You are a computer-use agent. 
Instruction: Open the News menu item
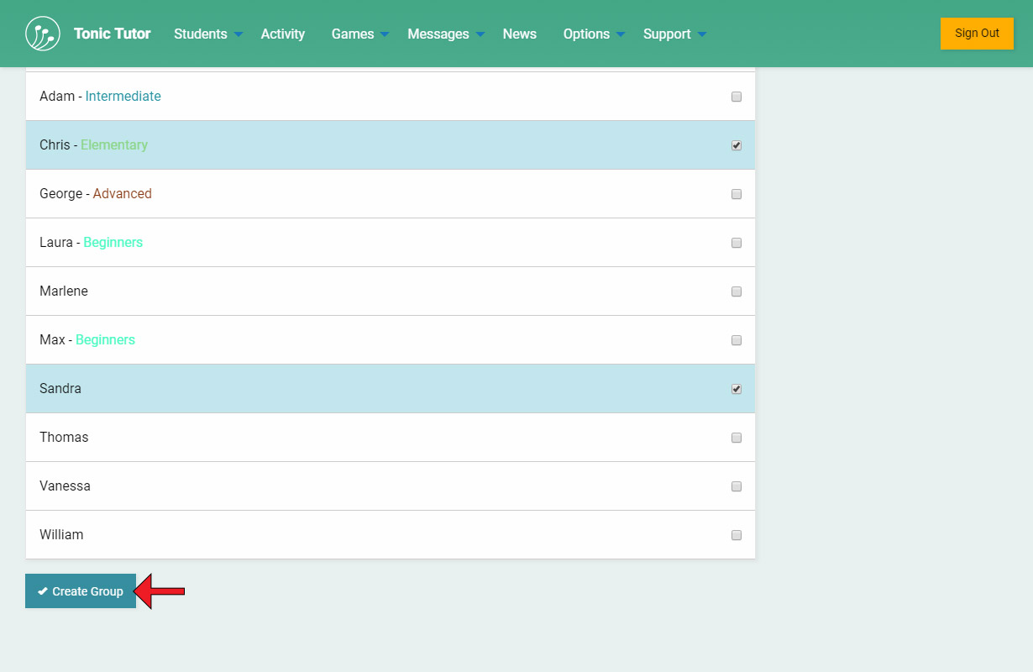pyautogui.click(x=520, y=34)
